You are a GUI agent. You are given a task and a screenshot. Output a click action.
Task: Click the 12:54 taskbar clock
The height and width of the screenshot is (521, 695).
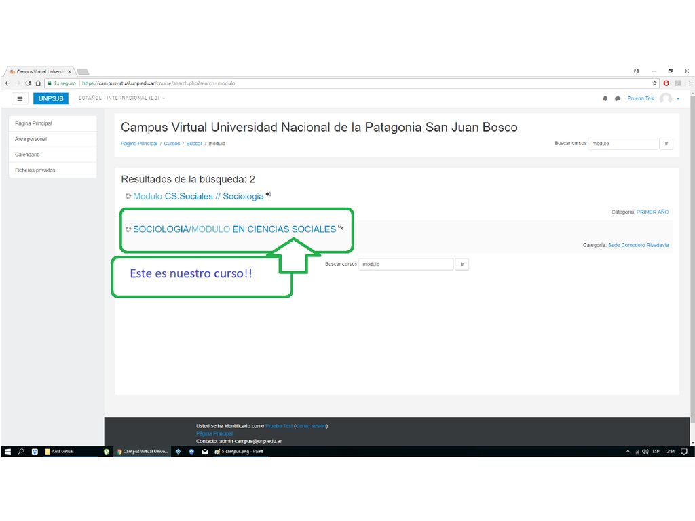coord(670,451)
